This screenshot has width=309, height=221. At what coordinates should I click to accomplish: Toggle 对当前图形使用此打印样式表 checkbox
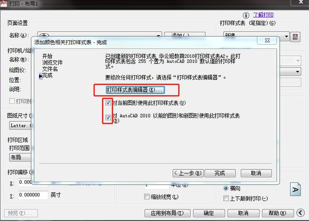[108, 102]
